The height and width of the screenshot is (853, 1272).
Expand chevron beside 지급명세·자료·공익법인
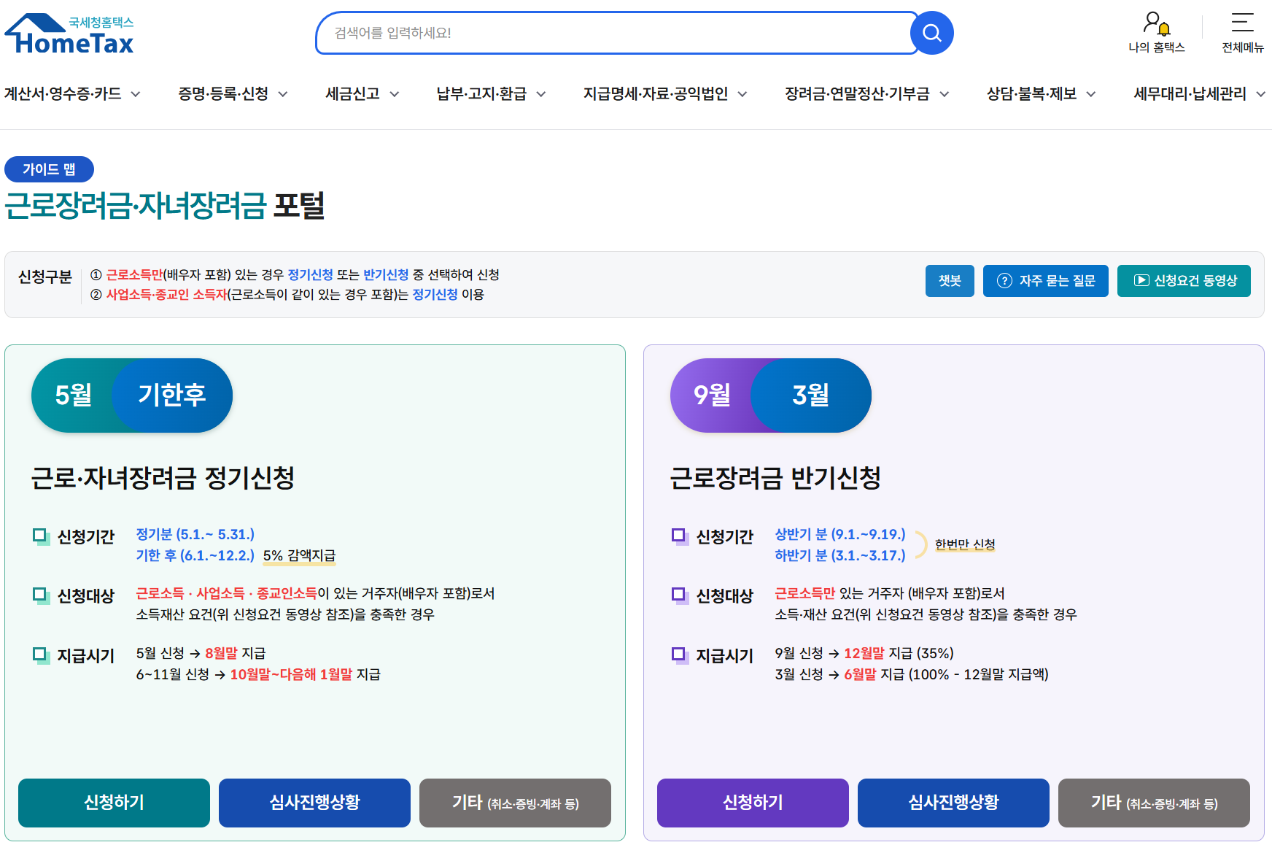[742, 94]
